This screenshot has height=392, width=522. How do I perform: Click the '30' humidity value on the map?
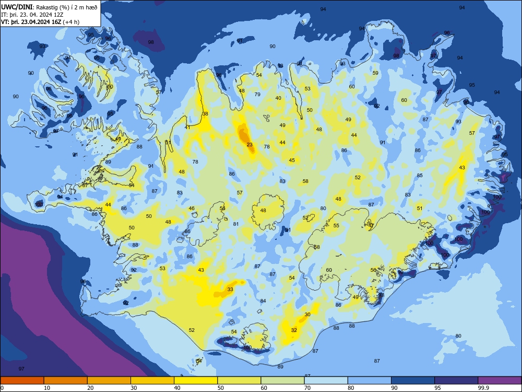[x=307, y=314]
